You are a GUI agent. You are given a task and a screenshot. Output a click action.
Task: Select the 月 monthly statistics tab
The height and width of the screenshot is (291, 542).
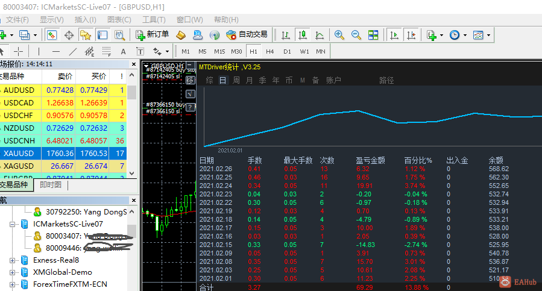point(249,80)
